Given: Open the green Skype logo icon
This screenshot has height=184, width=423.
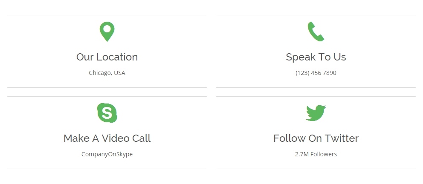Looking at the screenshot, I should click(107, 113).
